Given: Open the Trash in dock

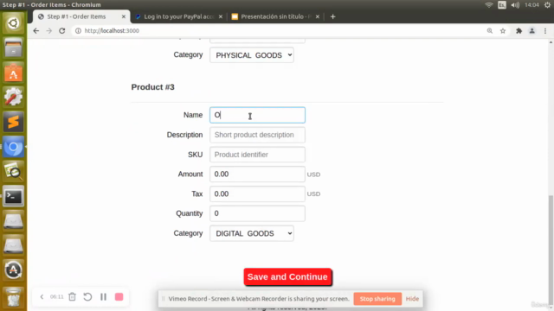Looking at the screenshot, I should [x=14, y=297].
